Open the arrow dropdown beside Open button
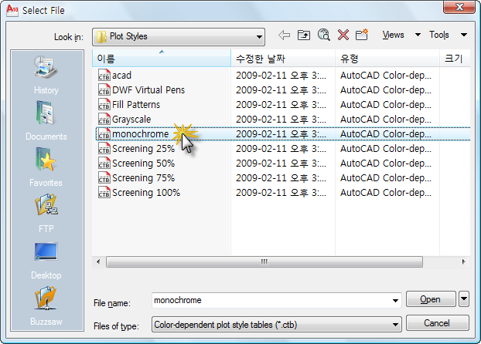Viewport: 481px width, 344px height. (464, 298)
